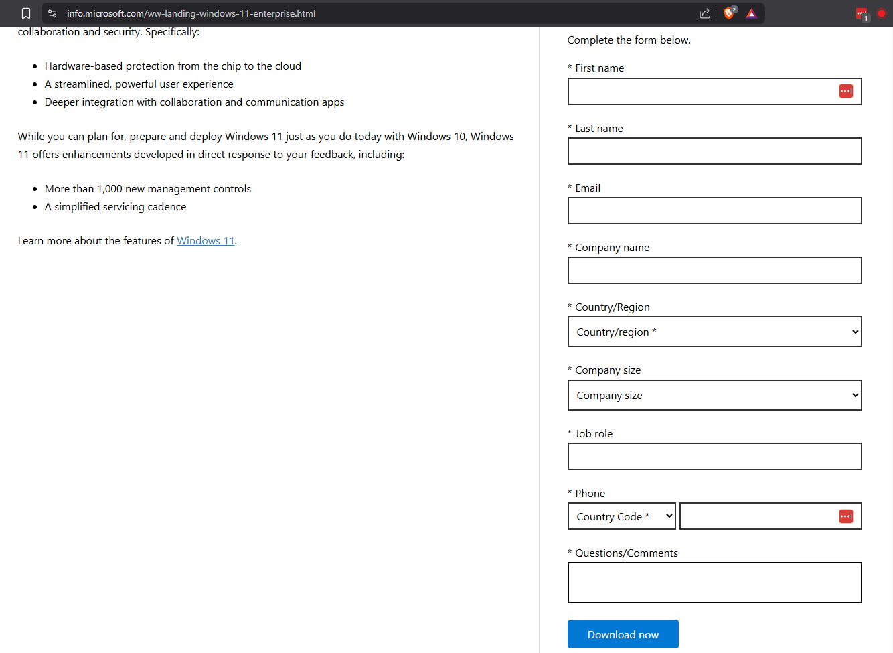Open the Country Code dropdown
Image resolution: width=893 pixels, height=653 pixels.
click(621, 516)
